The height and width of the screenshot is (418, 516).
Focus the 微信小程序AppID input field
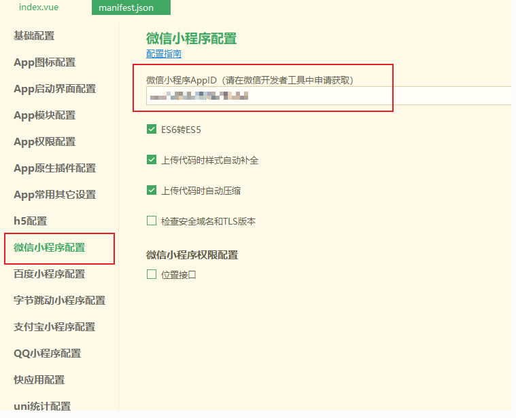(x=328, y=96)
